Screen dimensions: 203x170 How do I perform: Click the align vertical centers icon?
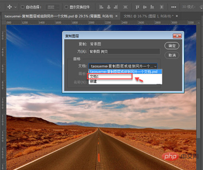point(145,7)
